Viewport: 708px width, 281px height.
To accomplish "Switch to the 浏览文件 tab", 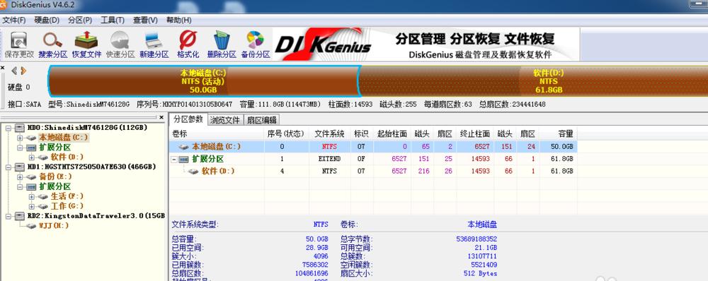I will [225, 120].
